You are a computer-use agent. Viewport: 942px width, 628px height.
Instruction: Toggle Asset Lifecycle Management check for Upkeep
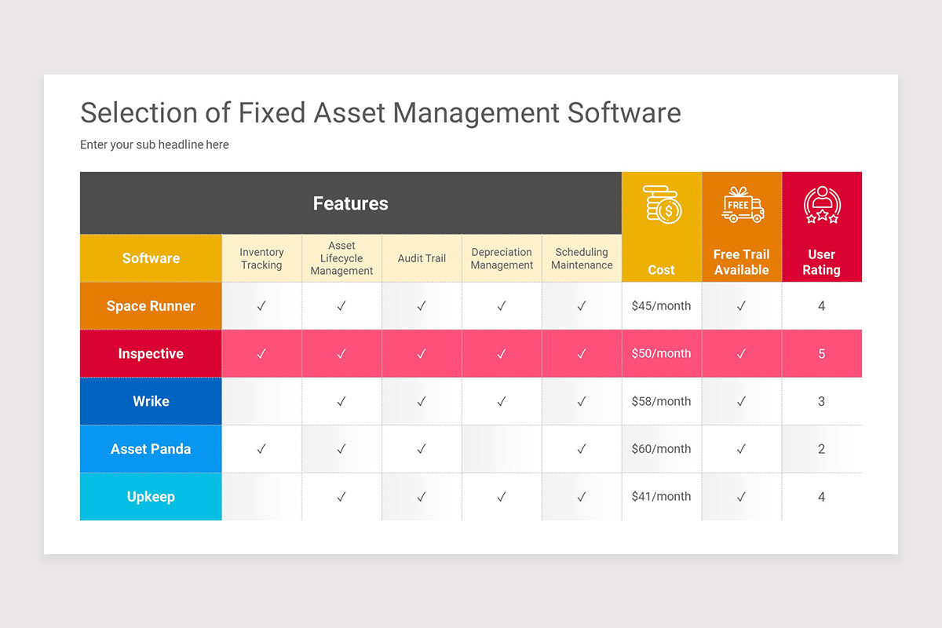tap(341, 497)
